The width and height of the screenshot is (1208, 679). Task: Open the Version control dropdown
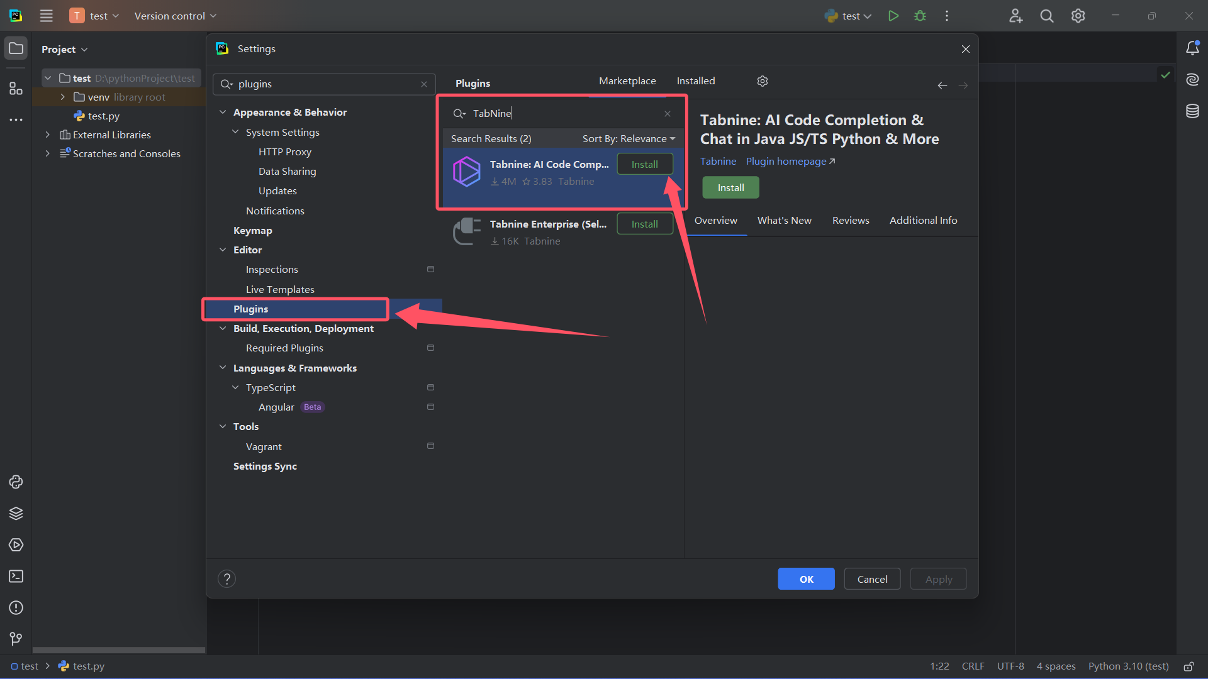[x=175, y=16]
